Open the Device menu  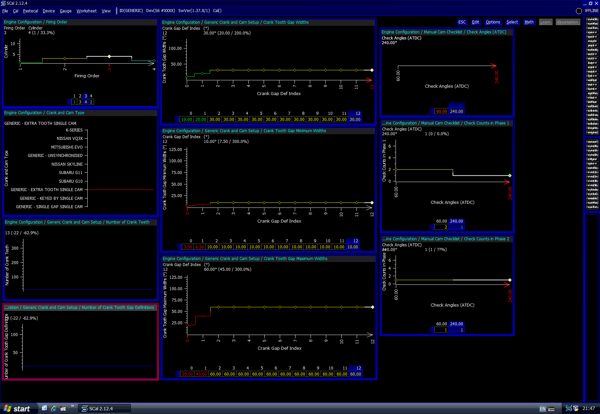49,11
